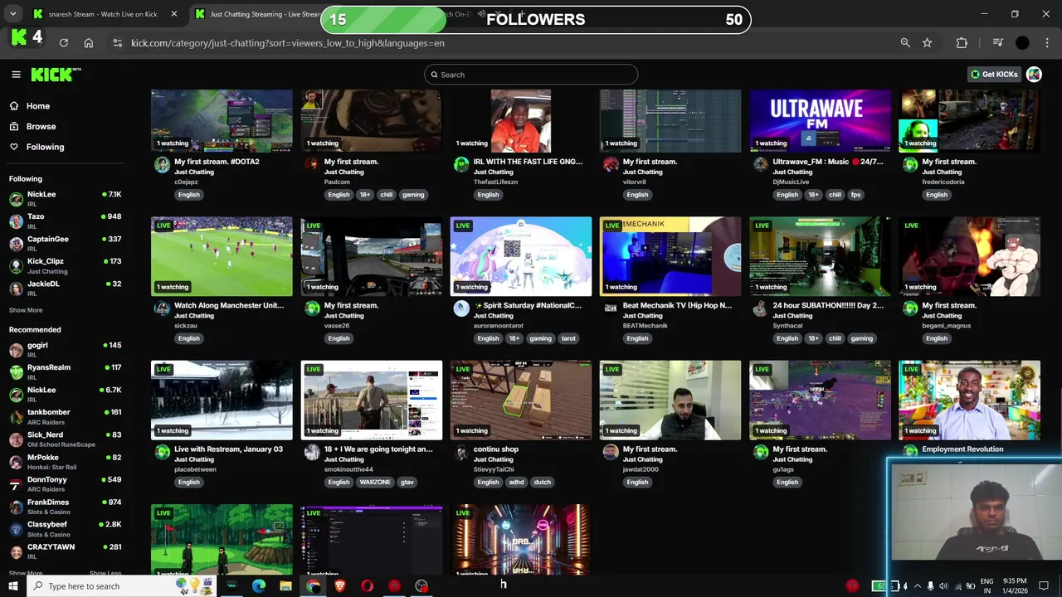Image resolution: width=1062 pixels, height=597 pixels.
Task: Open Windows notification center icon
Action: pyautogui.click(x=1045, y=586)
